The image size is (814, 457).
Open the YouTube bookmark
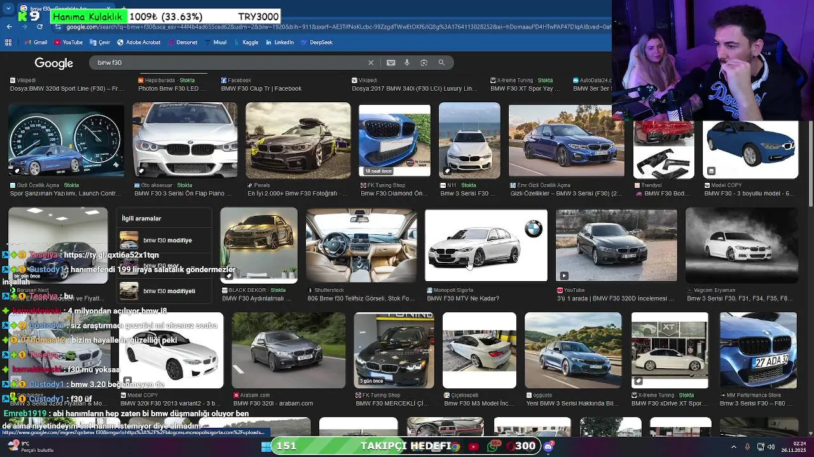point(68,43)
